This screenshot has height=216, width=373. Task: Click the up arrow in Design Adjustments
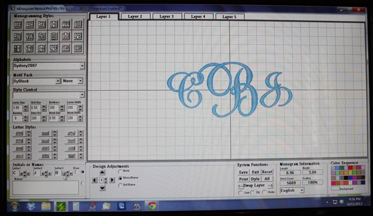pyautogui.click(x=103, y=172)
